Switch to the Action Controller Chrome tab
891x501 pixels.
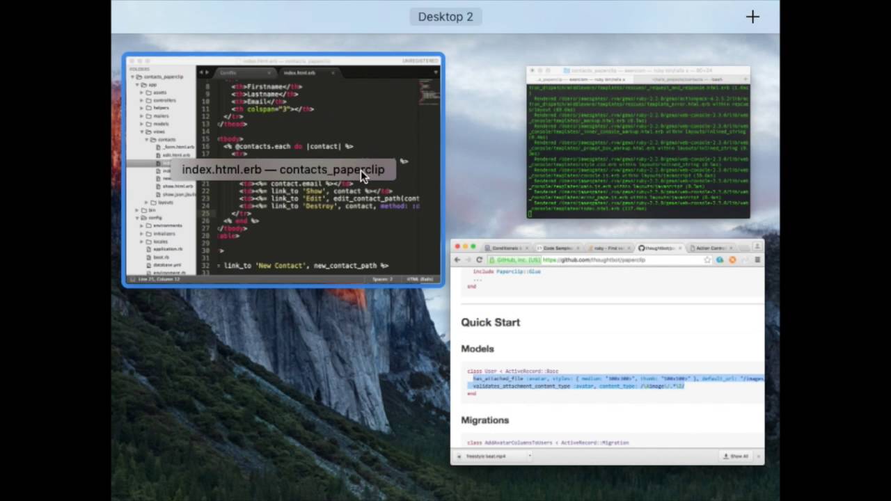coord(713,248)
